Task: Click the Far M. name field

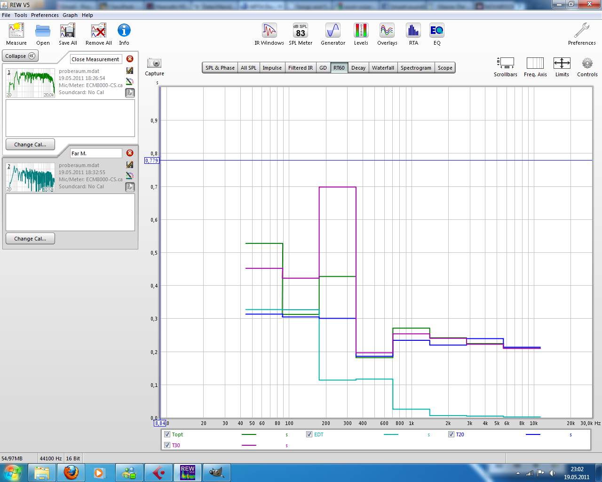Action: (95, 153)
